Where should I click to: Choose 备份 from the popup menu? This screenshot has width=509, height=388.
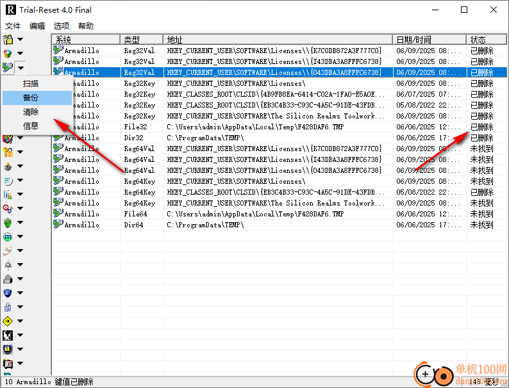point(37,97)
